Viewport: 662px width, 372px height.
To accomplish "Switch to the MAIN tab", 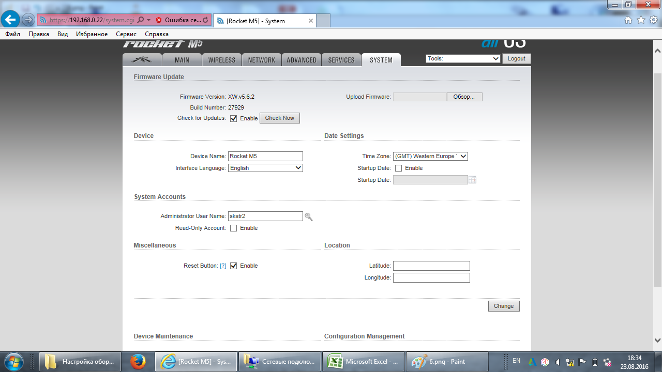I will tap(182, 60).
